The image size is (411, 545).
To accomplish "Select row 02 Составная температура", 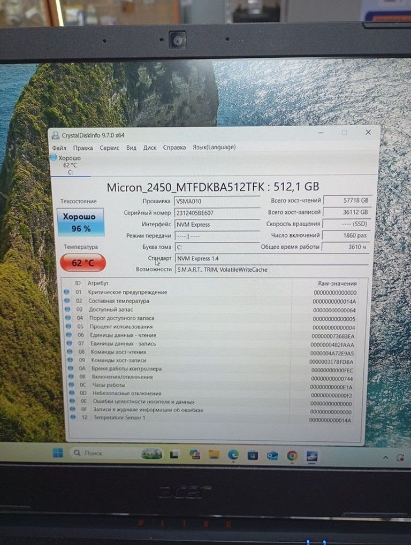I will [211, 301].
